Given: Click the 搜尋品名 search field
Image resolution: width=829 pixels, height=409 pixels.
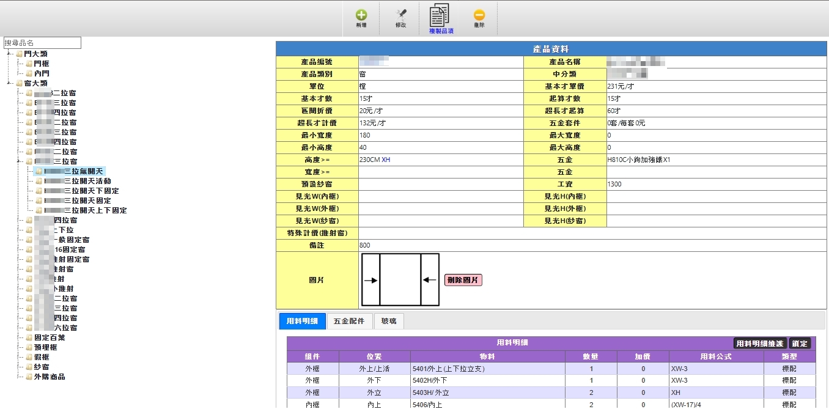Looking at the screenshot, I should point(42,43).
